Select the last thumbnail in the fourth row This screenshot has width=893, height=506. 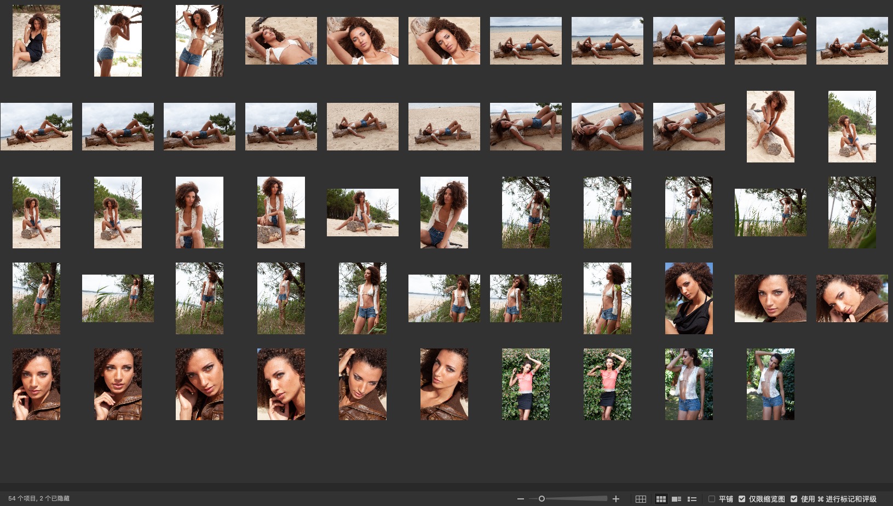(x=852, y=298)
